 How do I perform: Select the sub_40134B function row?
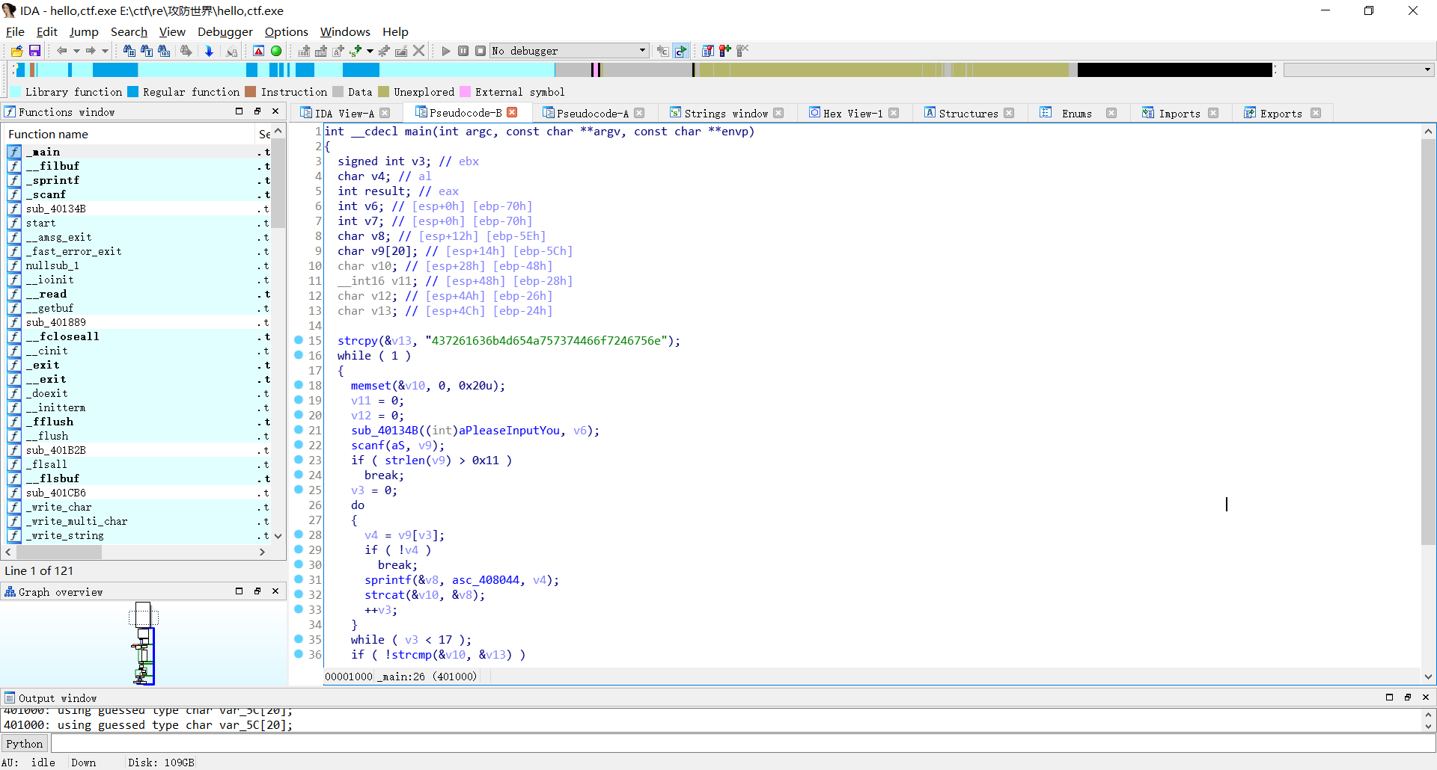click(139, 209)
